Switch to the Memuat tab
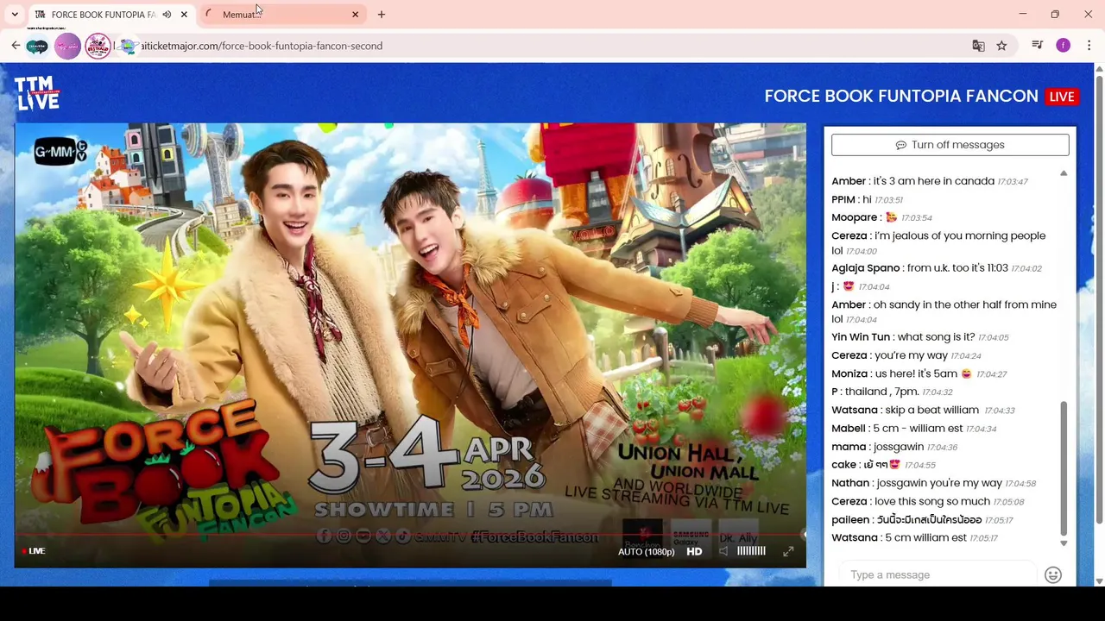This screenshot has width=1105, height=621. (283, 15)
